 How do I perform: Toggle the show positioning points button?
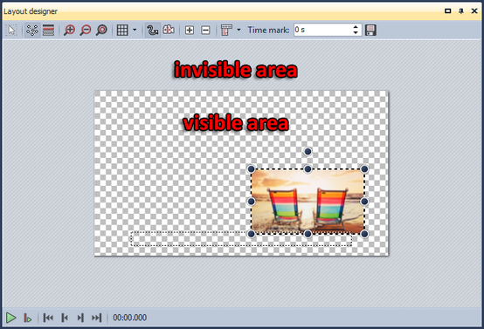32,30
